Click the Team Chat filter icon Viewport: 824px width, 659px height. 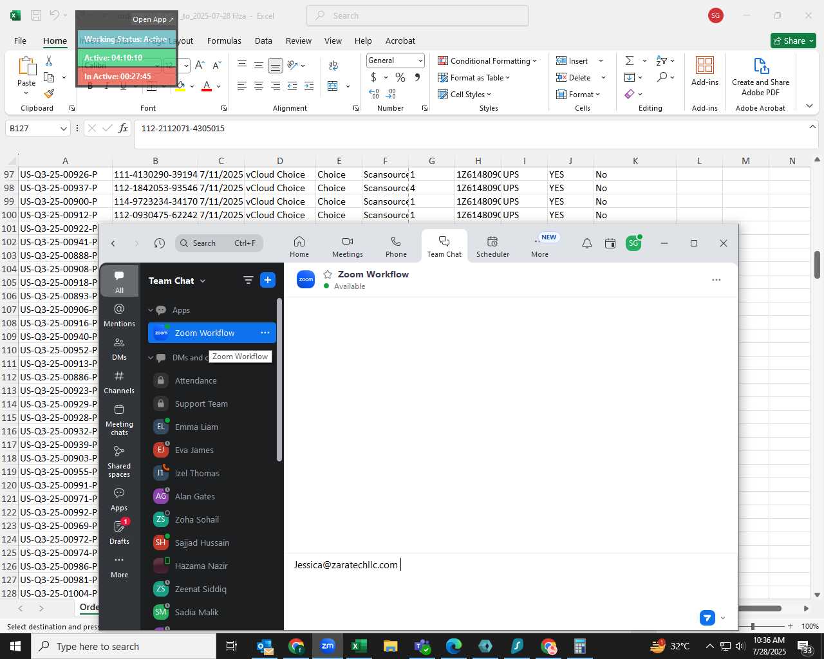(248, 280)
